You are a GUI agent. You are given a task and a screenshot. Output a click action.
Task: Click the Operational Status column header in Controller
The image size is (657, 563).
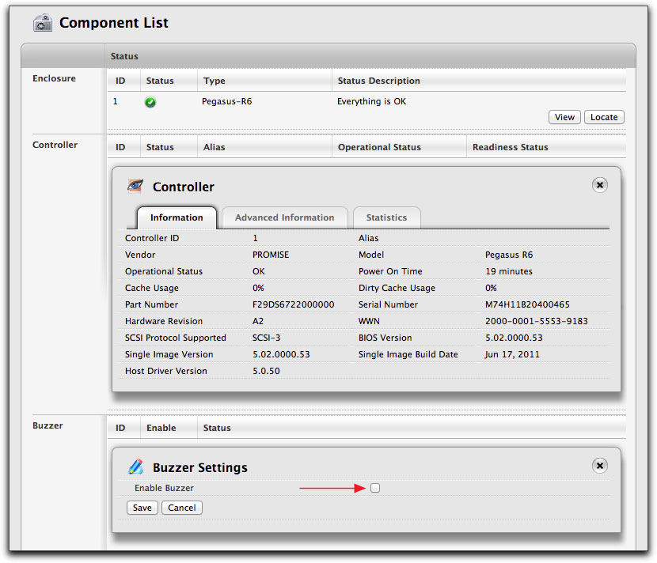(x=379, y=147)
